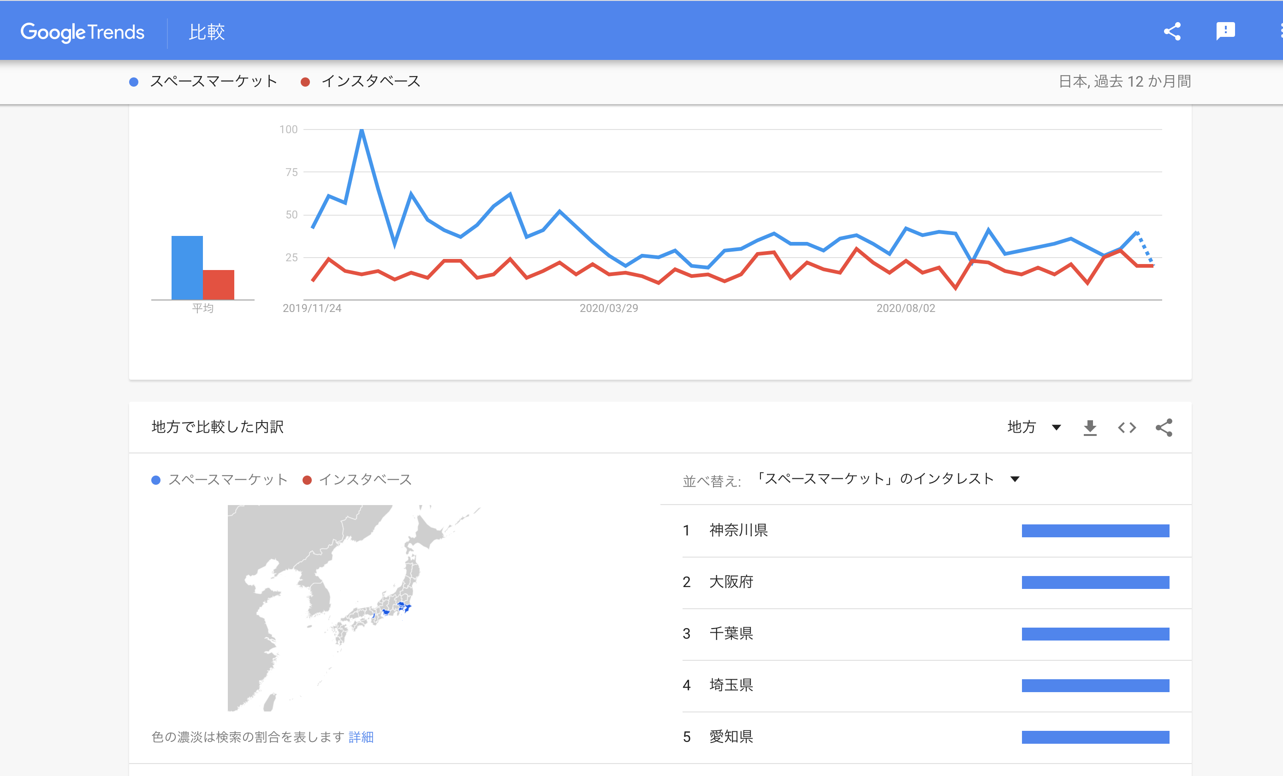The width and height of the screenshot is (1283, 776).
Task: Select 大阪府 in the ranking list
Action: point(731,582)
